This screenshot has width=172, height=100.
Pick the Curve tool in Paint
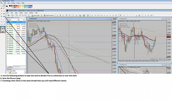coord(4,19)
